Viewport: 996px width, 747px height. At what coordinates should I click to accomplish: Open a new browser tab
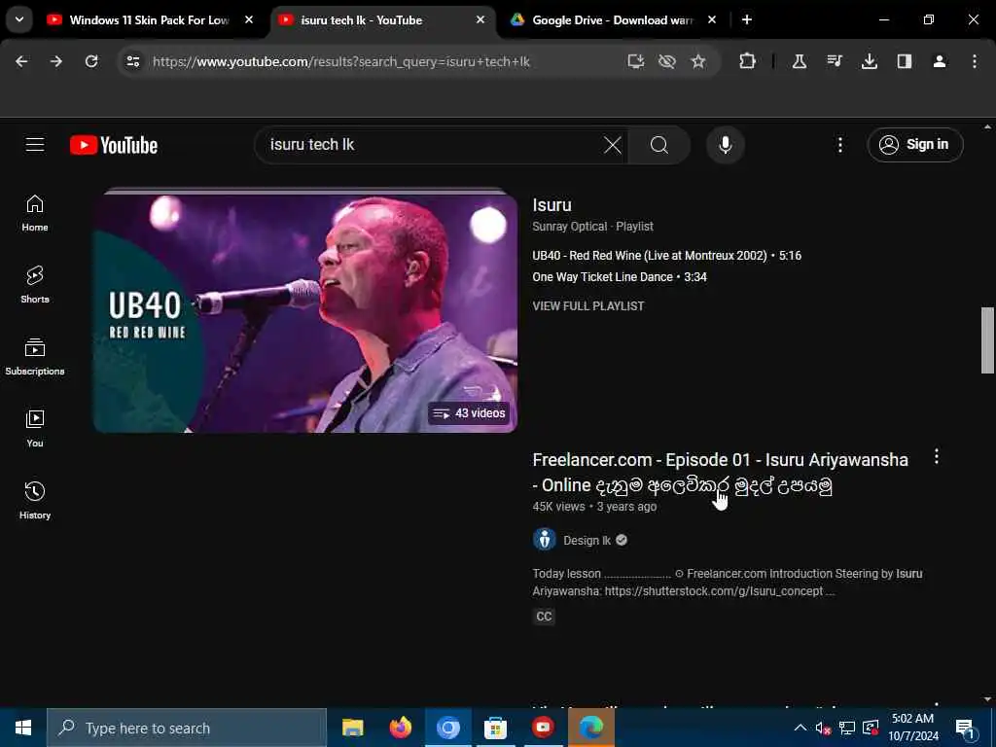pos(747,19)
